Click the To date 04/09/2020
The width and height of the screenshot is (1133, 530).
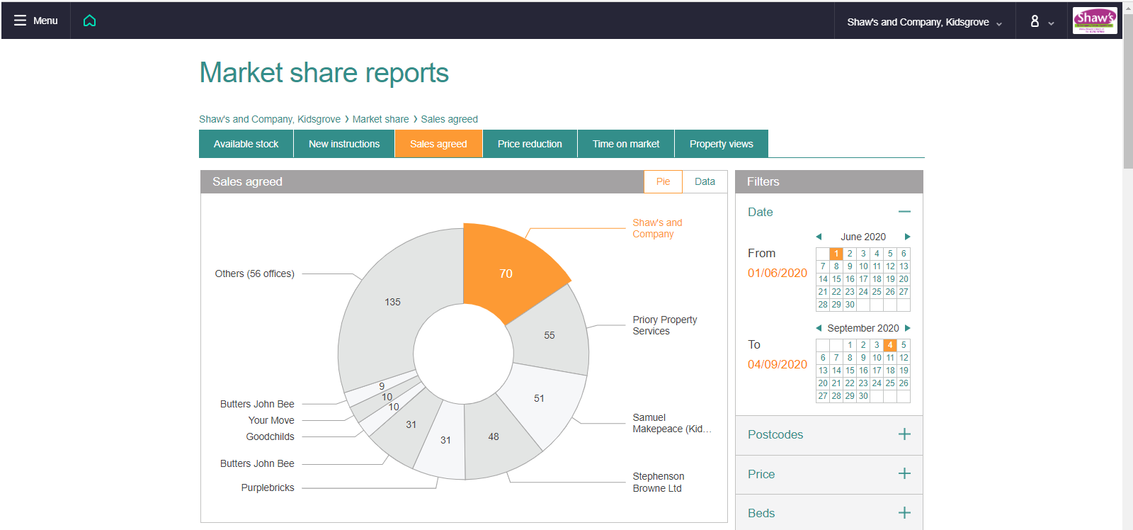(x=778, y=364)
